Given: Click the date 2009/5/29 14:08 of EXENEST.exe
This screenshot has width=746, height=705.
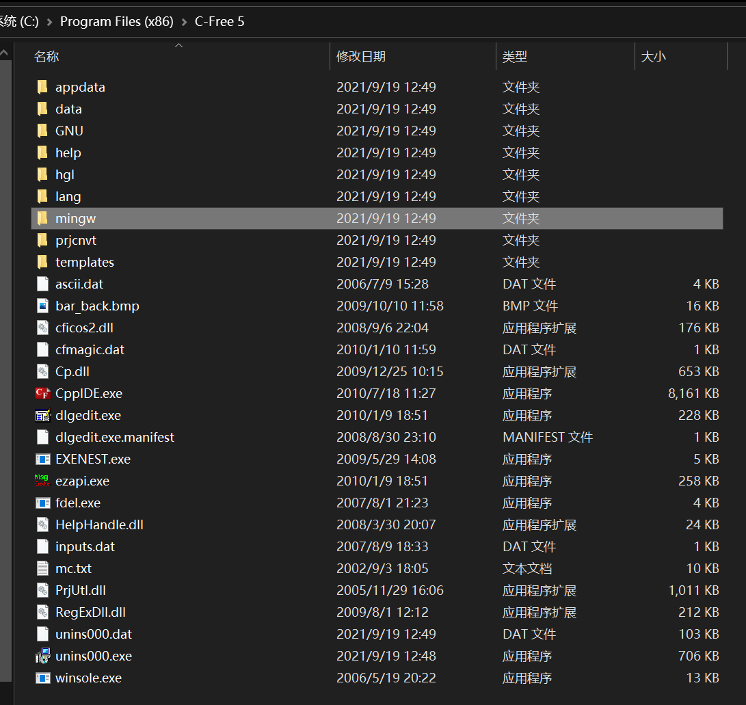Looking at the screenshot, I should click(386, 459).
